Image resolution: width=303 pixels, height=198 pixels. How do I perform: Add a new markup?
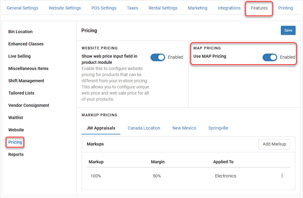pyautogui.click(x=274, y=144)
